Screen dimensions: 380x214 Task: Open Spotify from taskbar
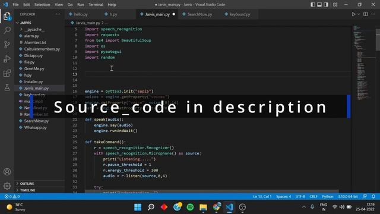click(190, 207)
